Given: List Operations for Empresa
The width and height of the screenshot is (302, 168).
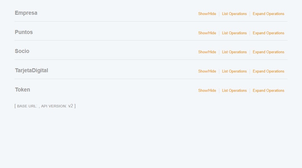Looking at the screenshot, I should pyautogui.click(x=234, y=14).
